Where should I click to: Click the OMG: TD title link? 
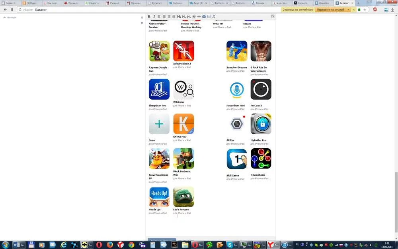218,24
